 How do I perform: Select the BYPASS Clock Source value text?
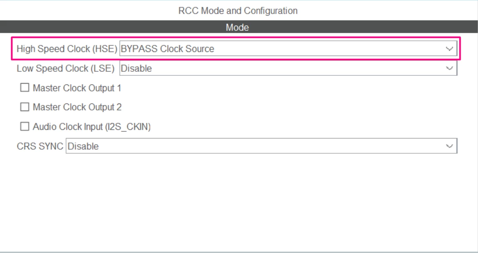pyautogui.click(x=167, y=49)
